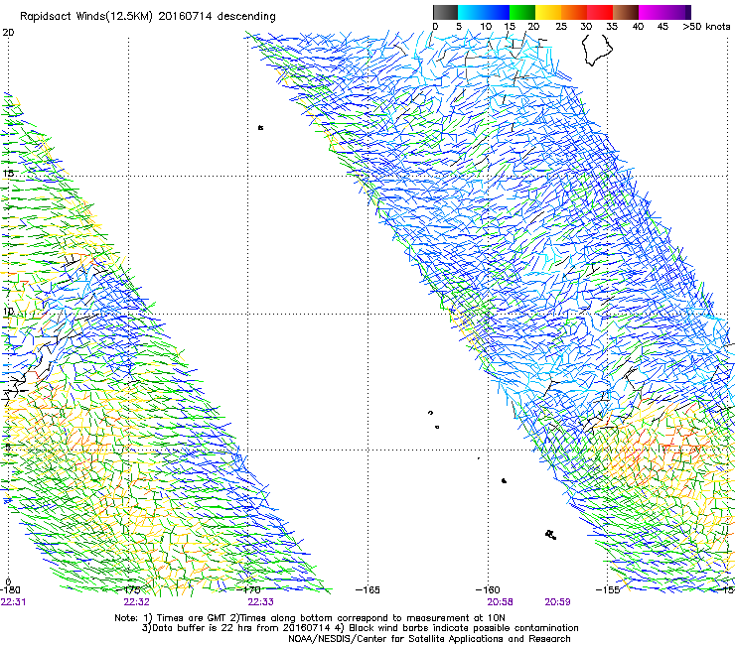Click the dark purple 45-50 knots swatch
The image size is (735, 645).
point(677,12)
